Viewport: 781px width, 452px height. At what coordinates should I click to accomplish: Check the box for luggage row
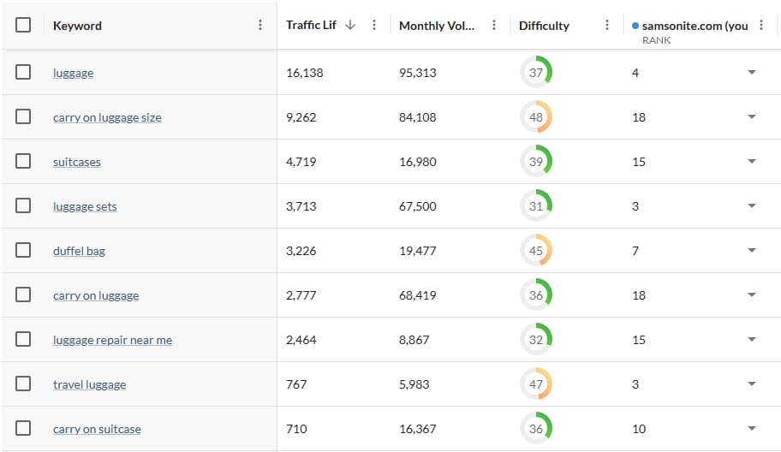tap(23, 72)
